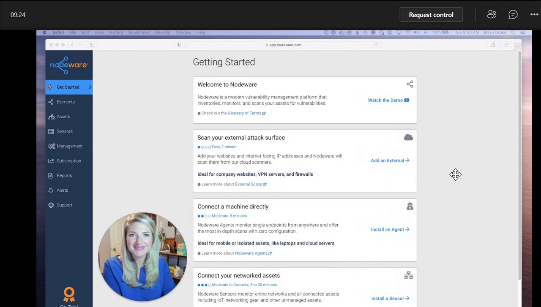Click the On Trial badge icon
Image resolution: width=541 pixels, height=307 pixels.
(x=69, y=294)
